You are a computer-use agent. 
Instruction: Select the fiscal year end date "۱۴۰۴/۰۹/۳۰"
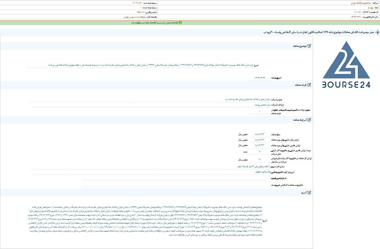(x=356, y=17)
